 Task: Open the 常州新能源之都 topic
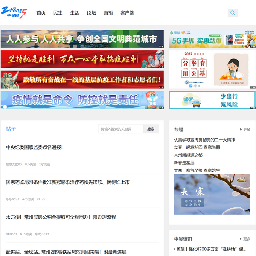tap(188, 155)
